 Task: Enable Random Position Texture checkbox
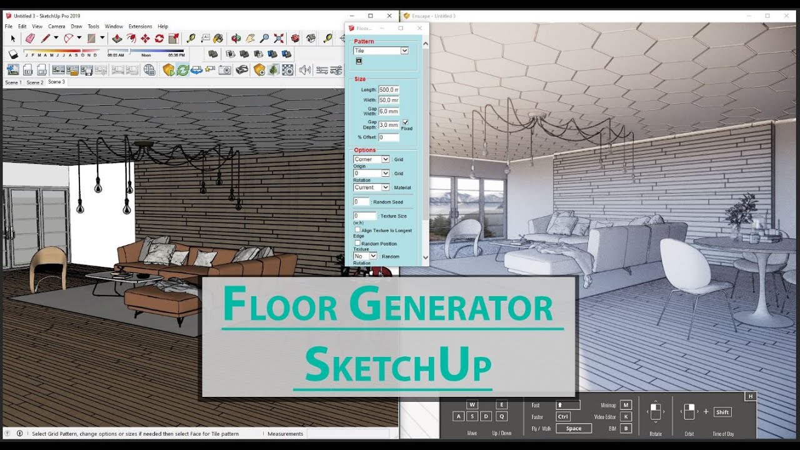pyautogui.click(x=357, y=243)
